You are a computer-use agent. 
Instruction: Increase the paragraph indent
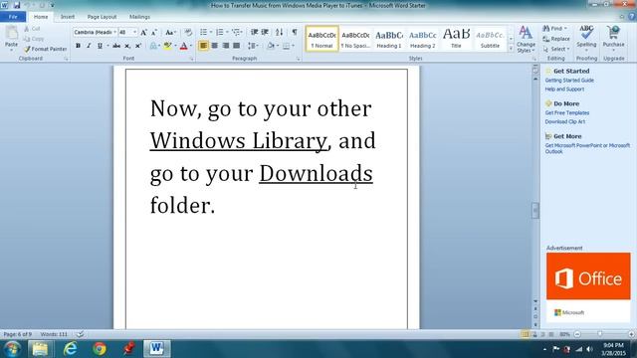(265, 32)
